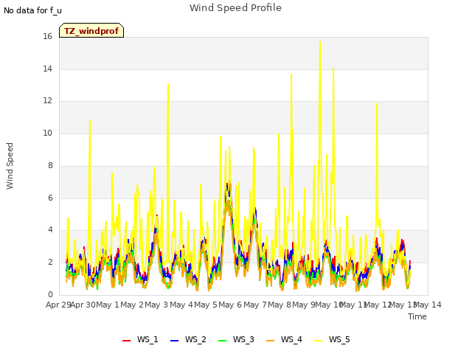Click the May 4 x-axis date label
Screen dimensions: 472x354
[x=181, y=305]
